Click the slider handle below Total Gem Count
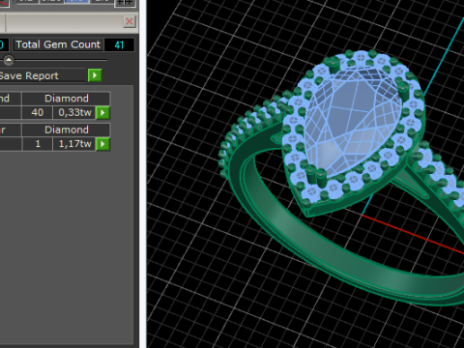Image resolution: width=464 pixels, height=348 pixels. [9, 60]
